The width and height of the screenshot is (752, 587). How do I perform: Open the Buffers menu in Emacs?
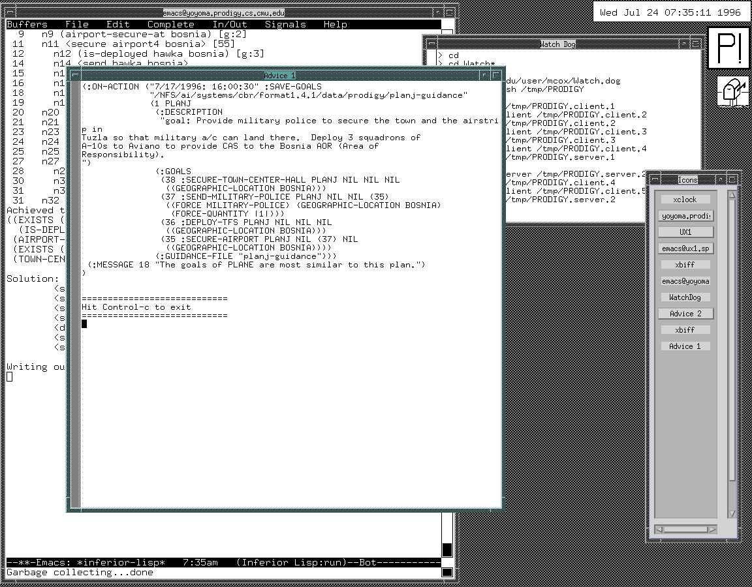[x=27, y=24]
